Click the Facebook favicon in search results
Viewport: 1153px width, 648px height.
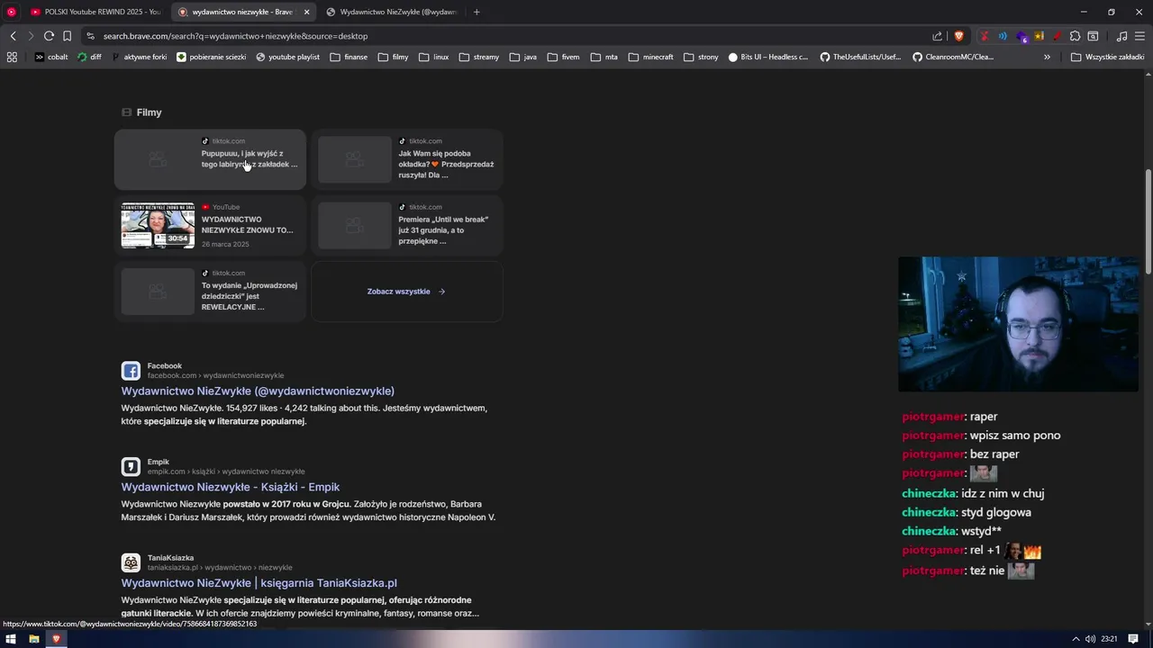[x=131, y=371]
